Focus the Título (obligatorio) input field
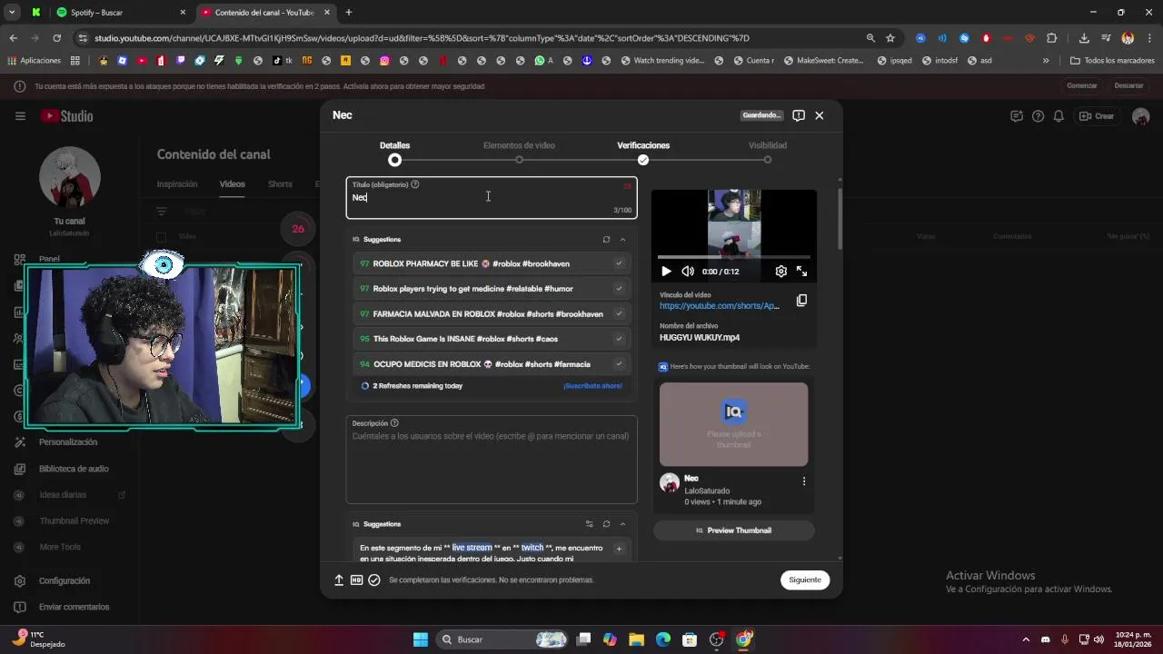This screenshot has width=1163, height=654. [491, 198]
